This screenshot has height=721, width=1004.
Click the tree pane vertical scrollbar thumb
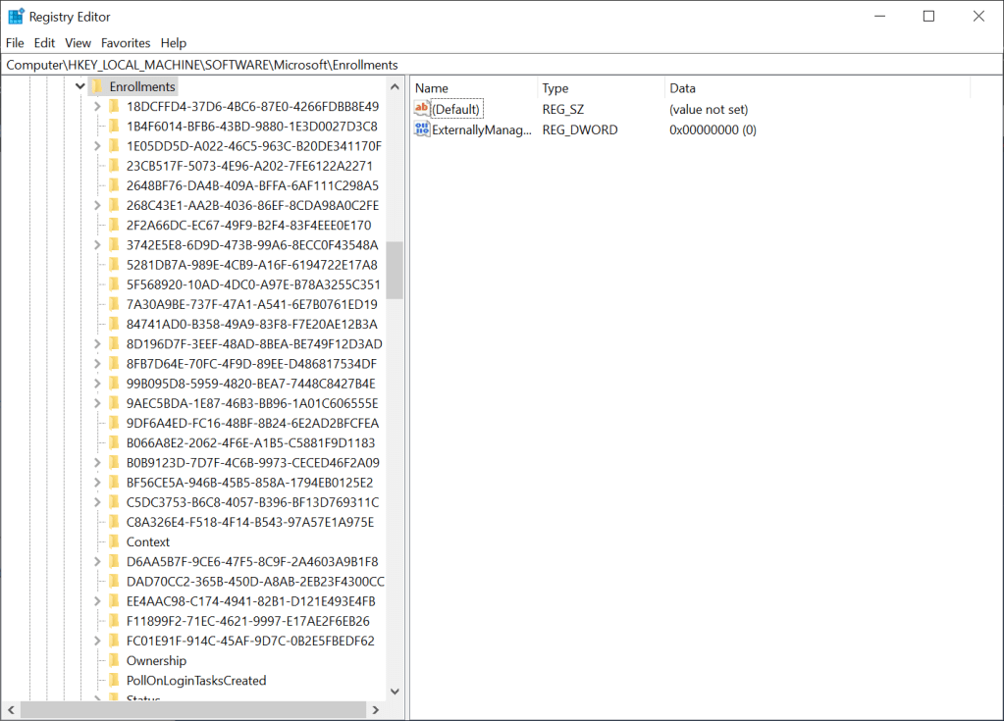[395, 270]
